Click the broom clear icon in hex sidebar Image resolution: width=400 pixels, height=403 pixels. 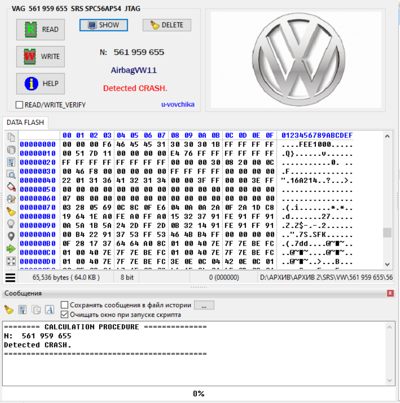(x=11, y=211)
